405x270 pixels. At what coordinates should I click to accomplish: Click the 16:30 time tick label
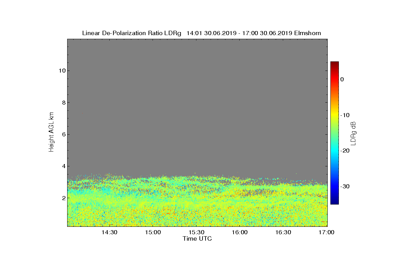point(283,233)
